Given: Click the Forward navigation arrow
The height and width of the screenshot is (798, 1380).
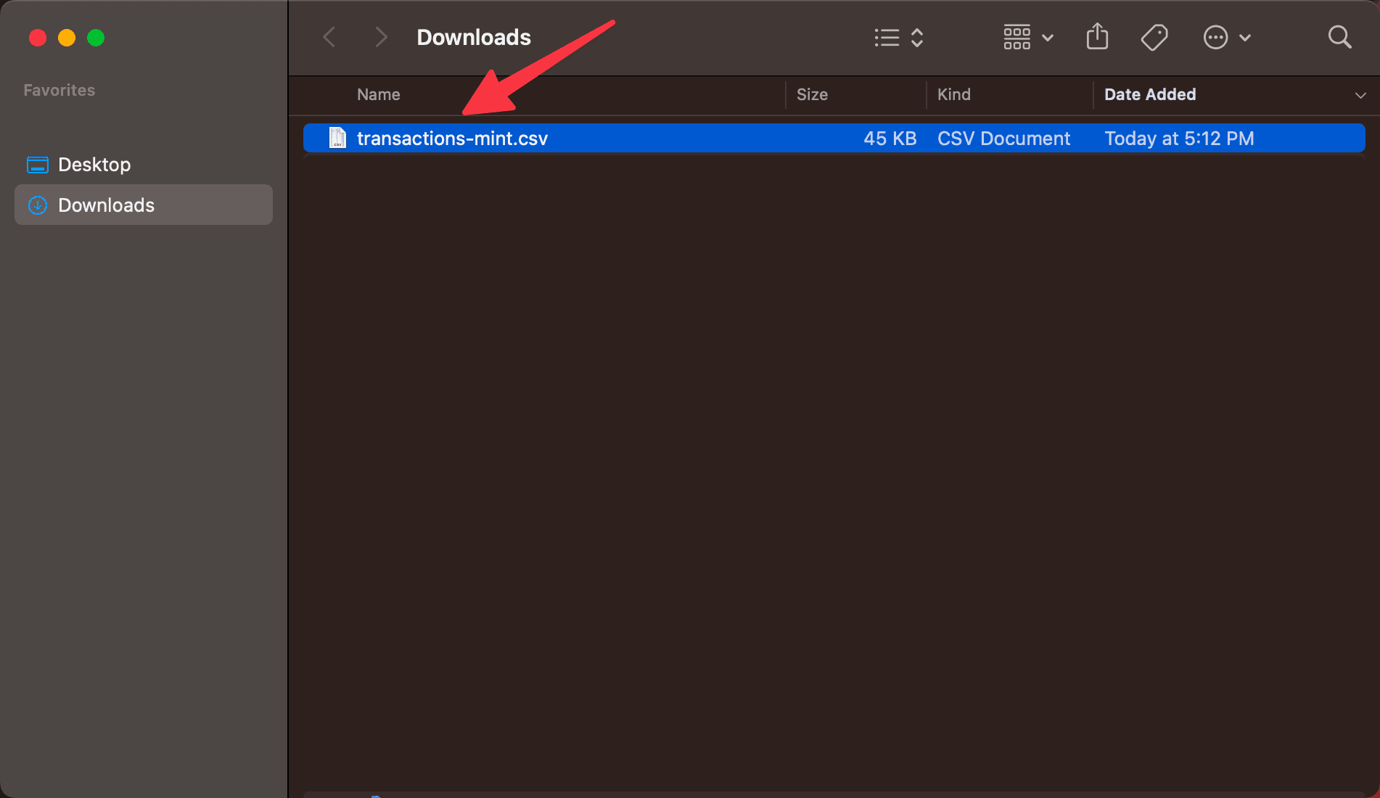Looking at the screenshot, I should click(x=380, y=37).
